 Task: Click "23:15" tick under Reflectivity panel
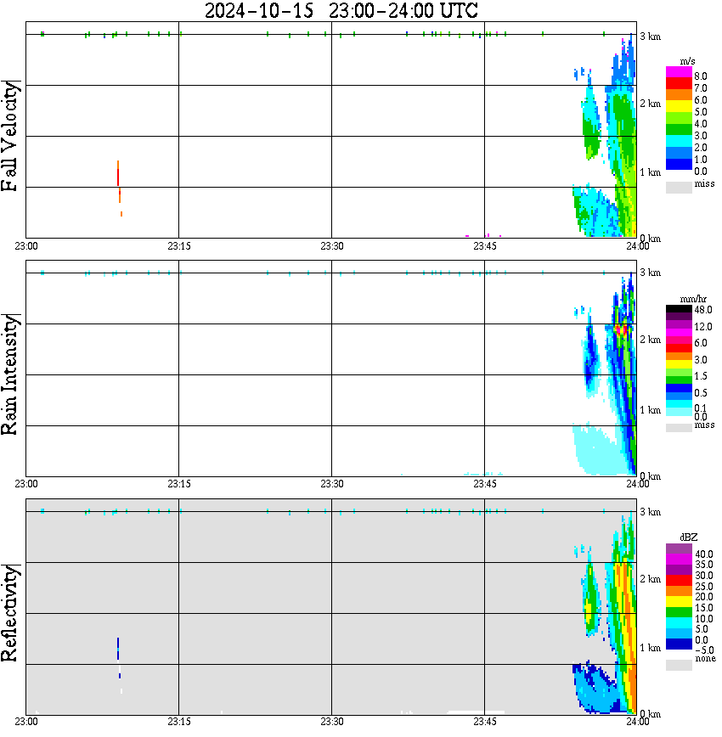tap(178, 721)
